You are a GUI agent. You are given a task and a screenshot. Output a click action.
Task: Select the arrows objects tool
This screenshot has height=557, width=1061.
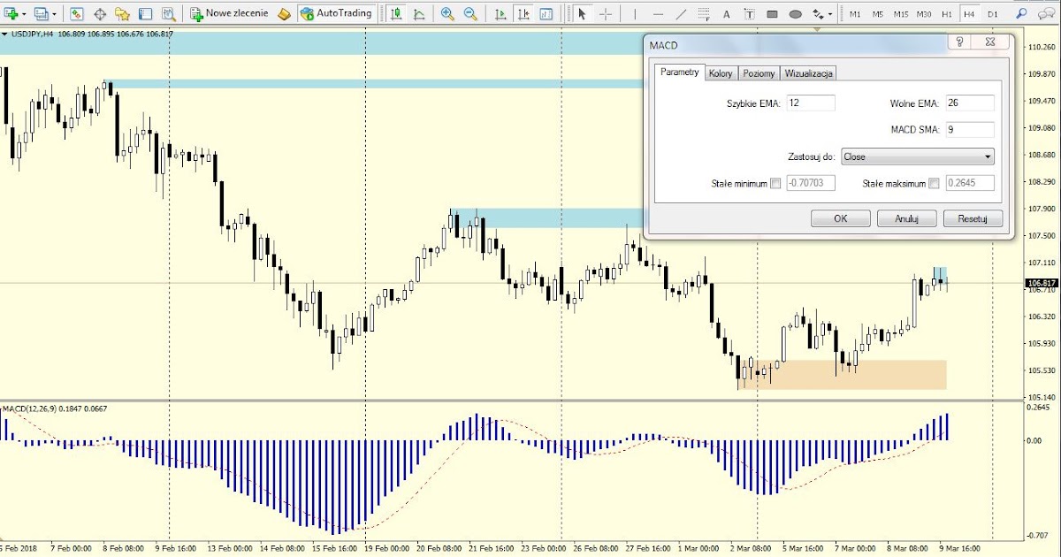pos(817,14)
